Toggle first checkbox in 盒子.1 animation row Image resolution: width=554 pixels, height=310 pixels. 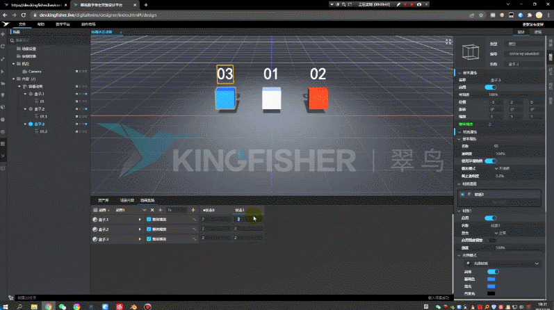[149, 220]
